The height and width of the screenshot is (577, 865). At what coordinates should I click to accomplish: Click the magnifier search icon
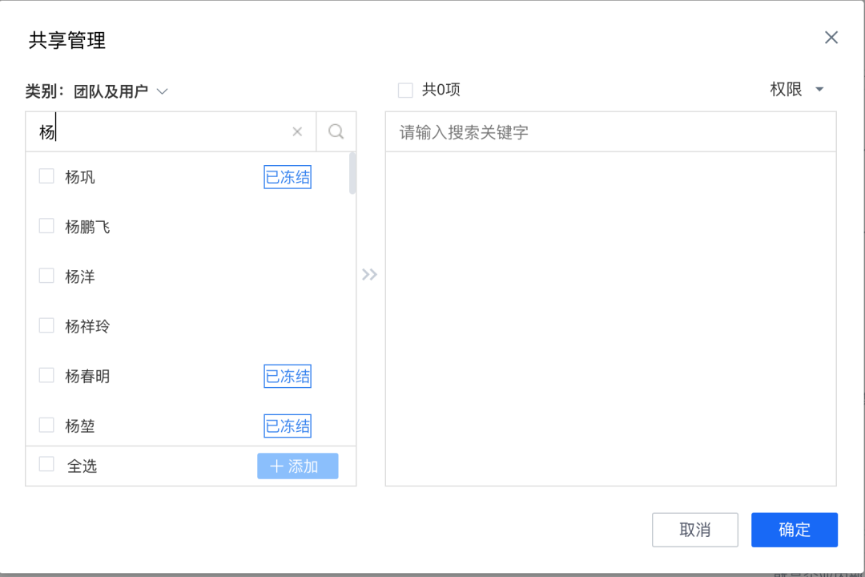[x=336, y=131]
